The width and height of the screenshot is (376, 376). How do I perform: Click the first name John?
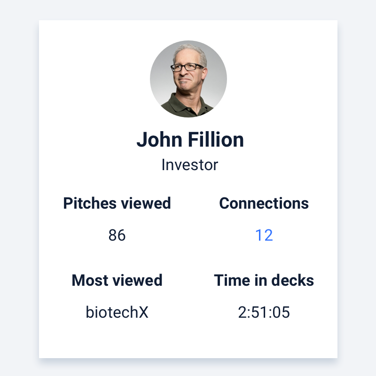[159, 140]
